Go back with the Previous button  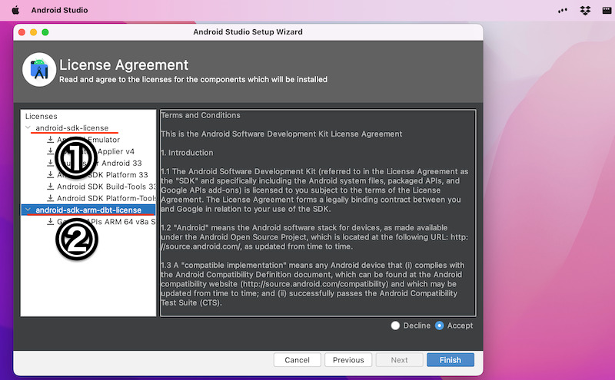(348, 360)
